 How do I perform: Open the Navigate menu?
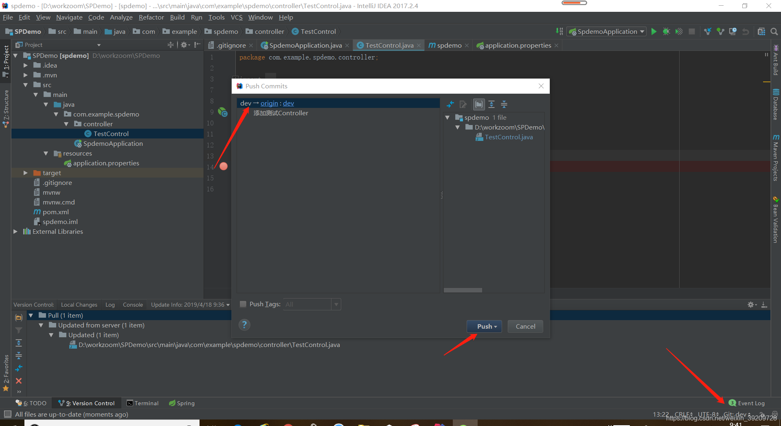coord(69,17)
